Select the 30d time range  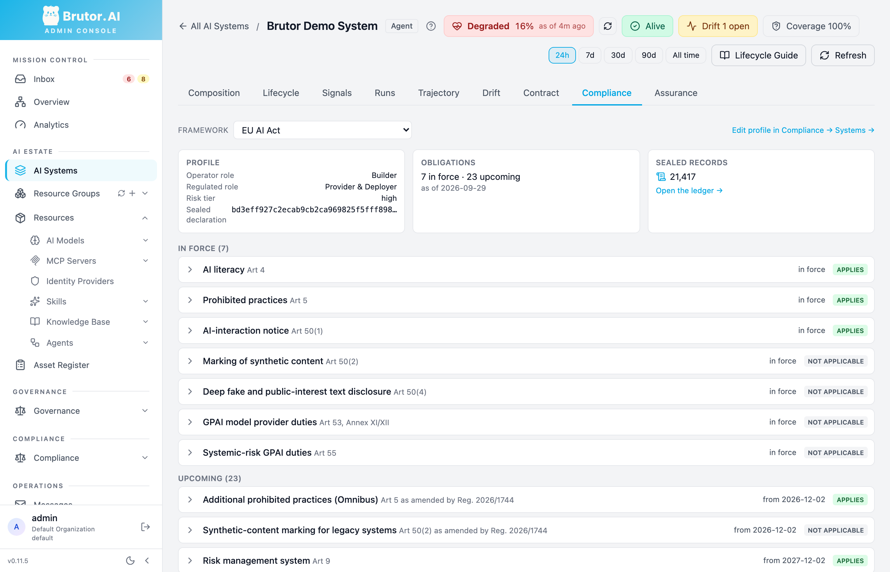[618, 55]
